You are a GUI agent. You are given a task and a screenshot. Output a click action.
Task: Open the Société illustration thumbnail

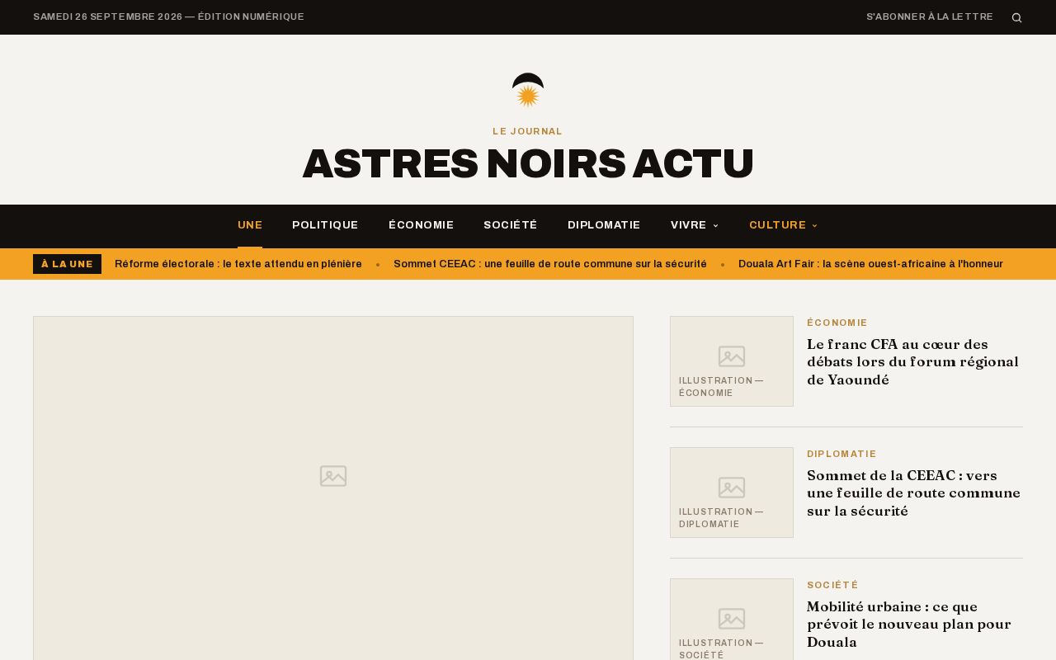pos(732,619)
